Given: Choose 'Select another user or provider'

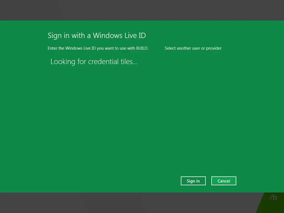Looking at the screenshot, I should point(193,48).
